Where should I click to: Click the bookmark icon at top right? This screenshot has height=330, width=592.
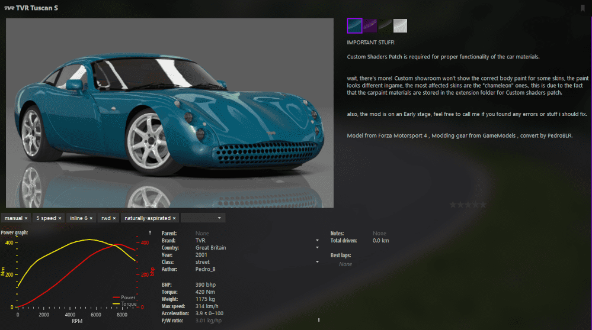(x=583, y=8)
